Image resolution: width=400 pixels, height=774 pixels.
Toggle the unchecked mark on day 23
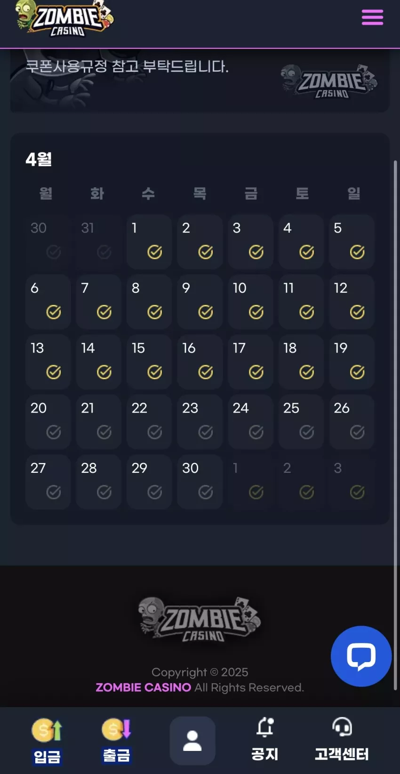pos(206,432)
